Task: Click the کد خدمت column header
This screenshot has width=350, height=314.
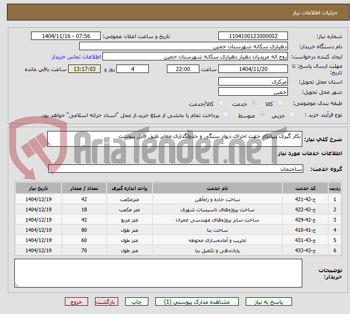Action: [305, 188]
